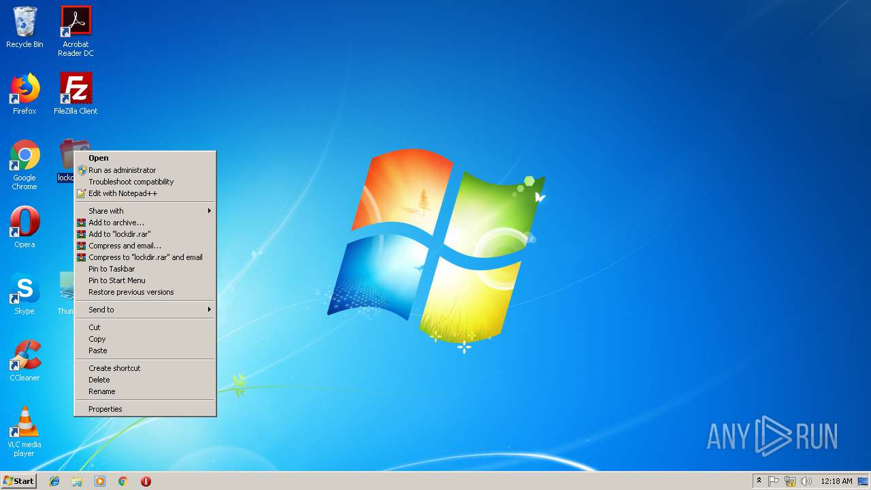The height and width of the screenshot is (490, 871).
Task: Select Cut from context menu
Action: click(x=145, y=327)
